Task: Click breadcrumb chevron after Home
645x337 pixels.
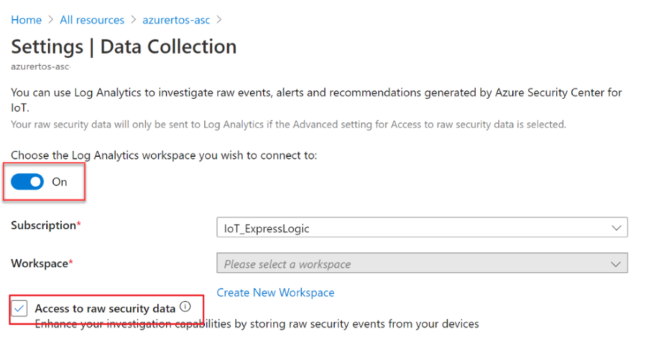Action: click(51, 20)
